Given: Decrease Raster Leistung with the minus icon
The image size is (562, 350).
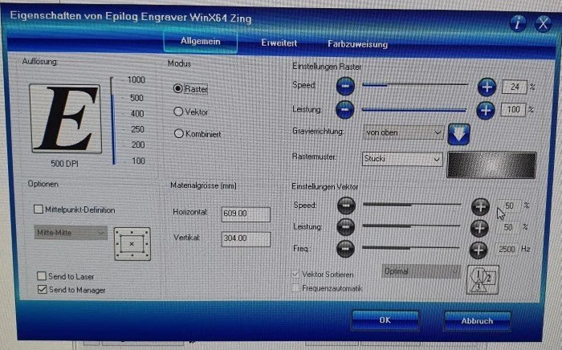Looking at the screenshot, I should pos(345,109).
